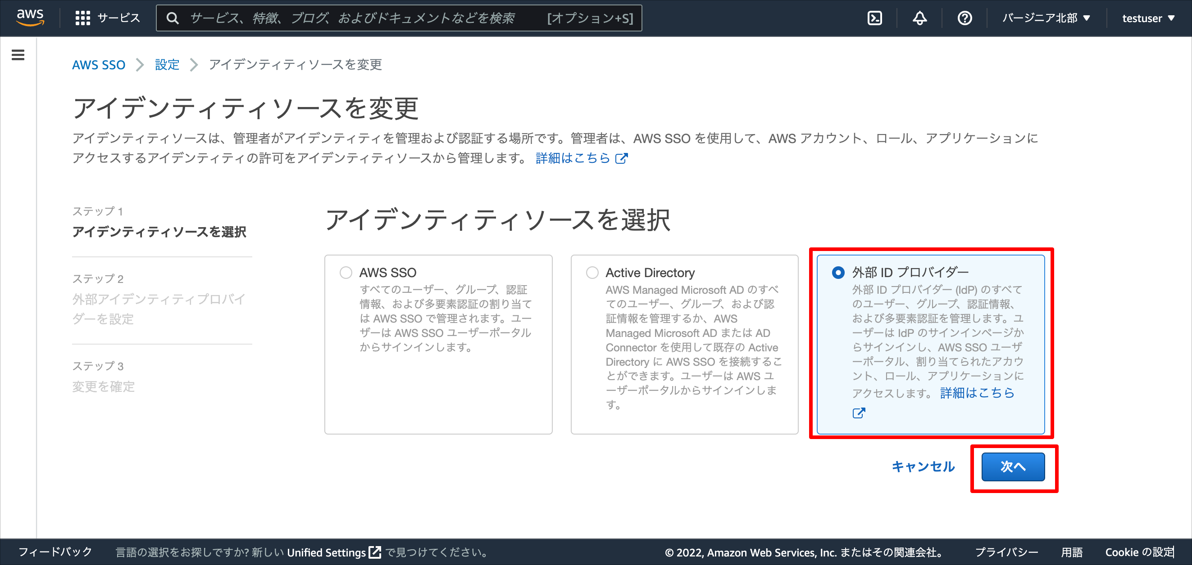Click external link icon beside page description link
Viewport: 1192px width, 565px height.
click(x=621, y=158)
